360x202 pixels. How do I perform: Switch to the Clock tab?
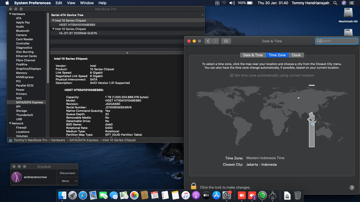pyautogui.click(x=296, y=55)
